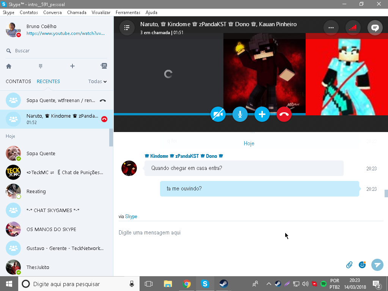
Task: Open the Gustavo - Gerente - TeckNetwork conversation
Action: tap(57, 248)
